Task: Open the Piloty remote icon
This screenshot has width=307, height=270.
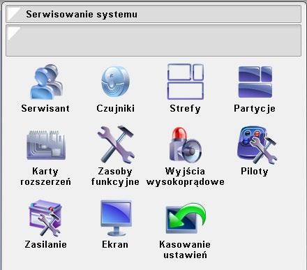Action: click(257, 144)
